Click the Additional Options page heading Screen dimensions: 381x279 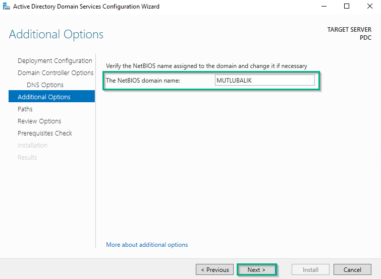56,34
